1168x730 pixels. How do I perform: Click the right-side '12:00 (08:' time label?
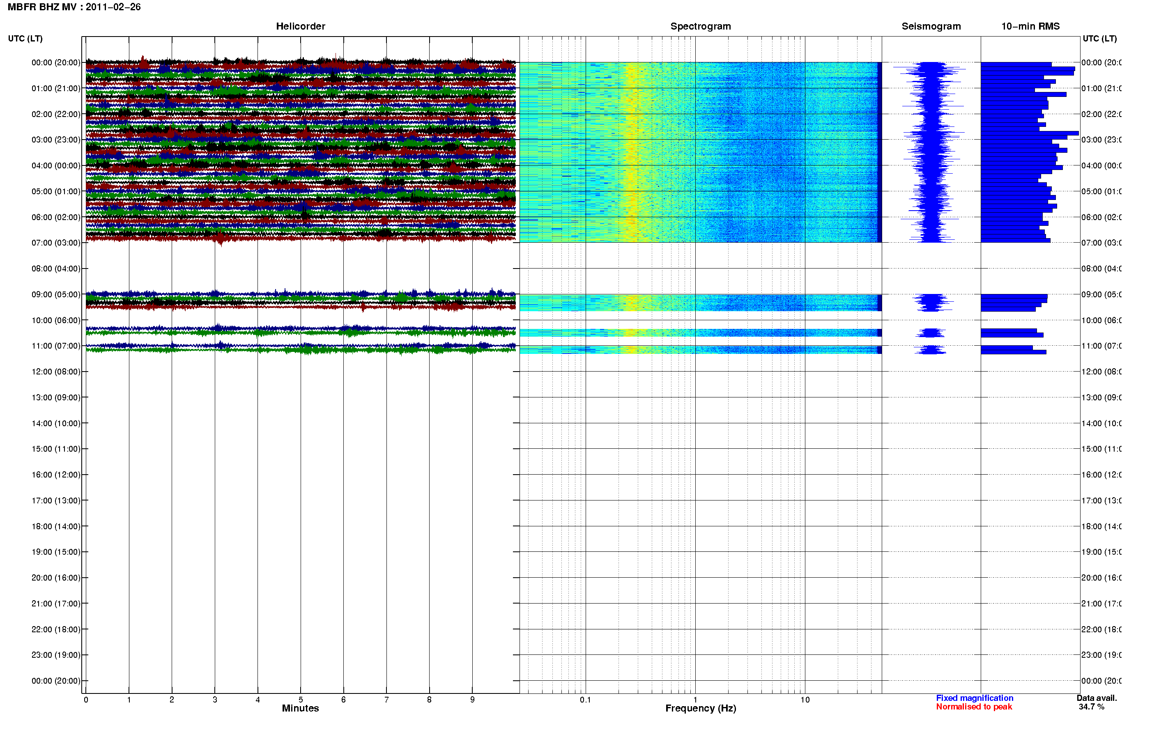coord(1101,372)
